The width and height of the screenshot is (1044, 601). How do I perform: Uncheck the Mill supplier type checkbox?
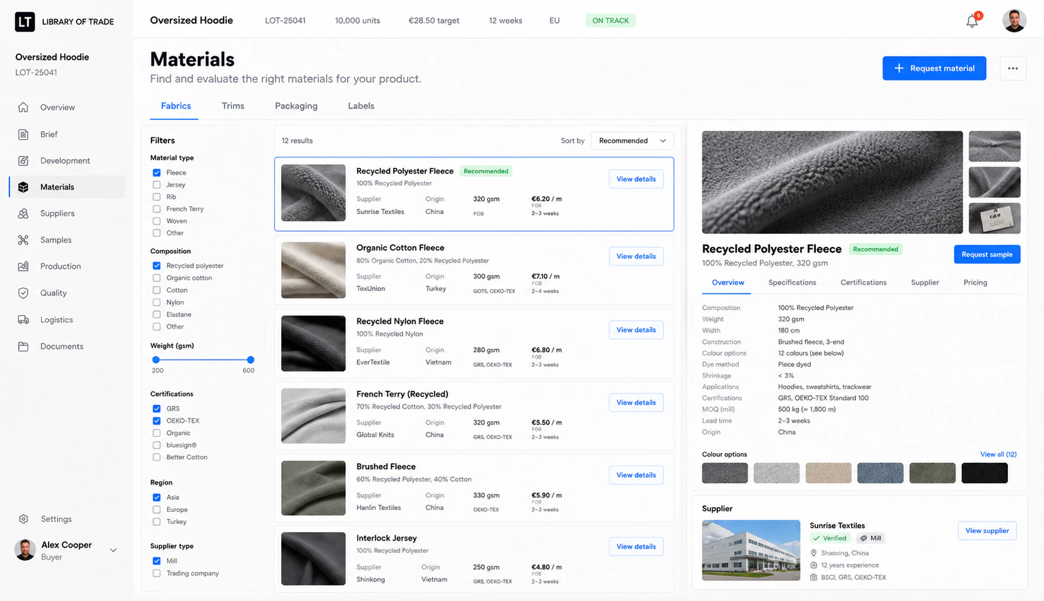157,561
